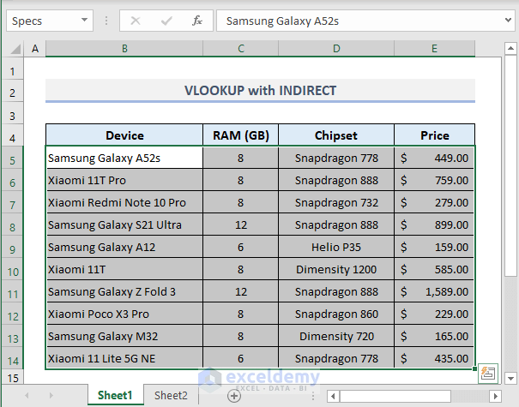
Task: Select row 9 header
Action: (13, 248)
